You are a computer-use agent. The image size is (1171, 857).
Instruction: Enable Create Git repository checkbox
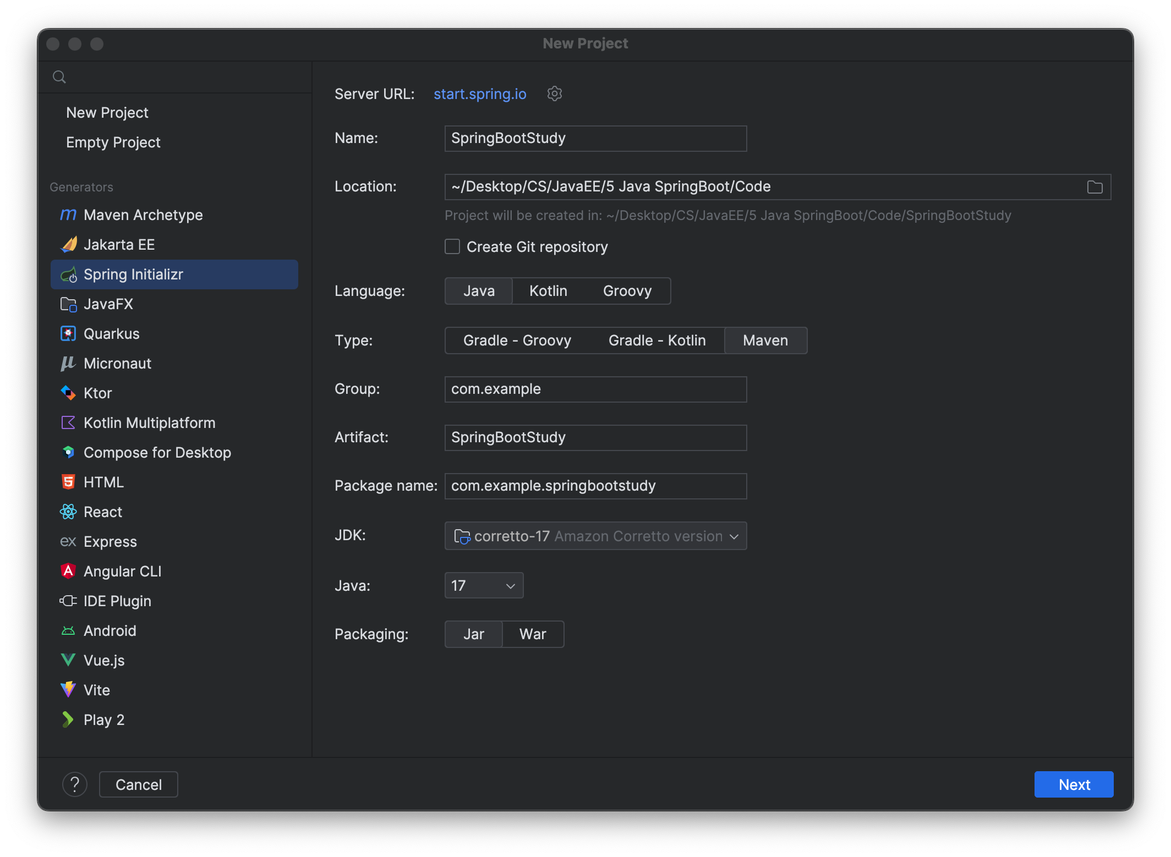pyautogui.click(x=452, y=246)
